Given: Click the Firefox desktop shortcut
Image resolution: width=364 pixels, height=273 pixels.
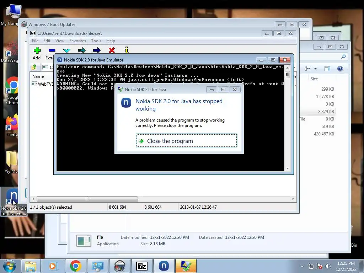Looking at the screenshot, I should [x=12, y=125].
